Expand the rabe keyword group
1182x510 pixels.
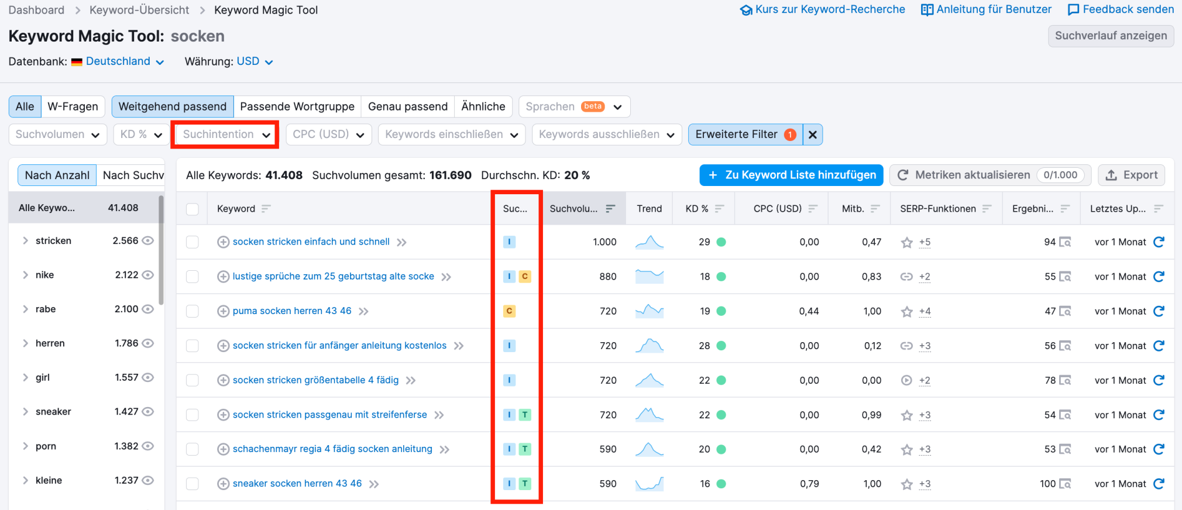[25, 309]
